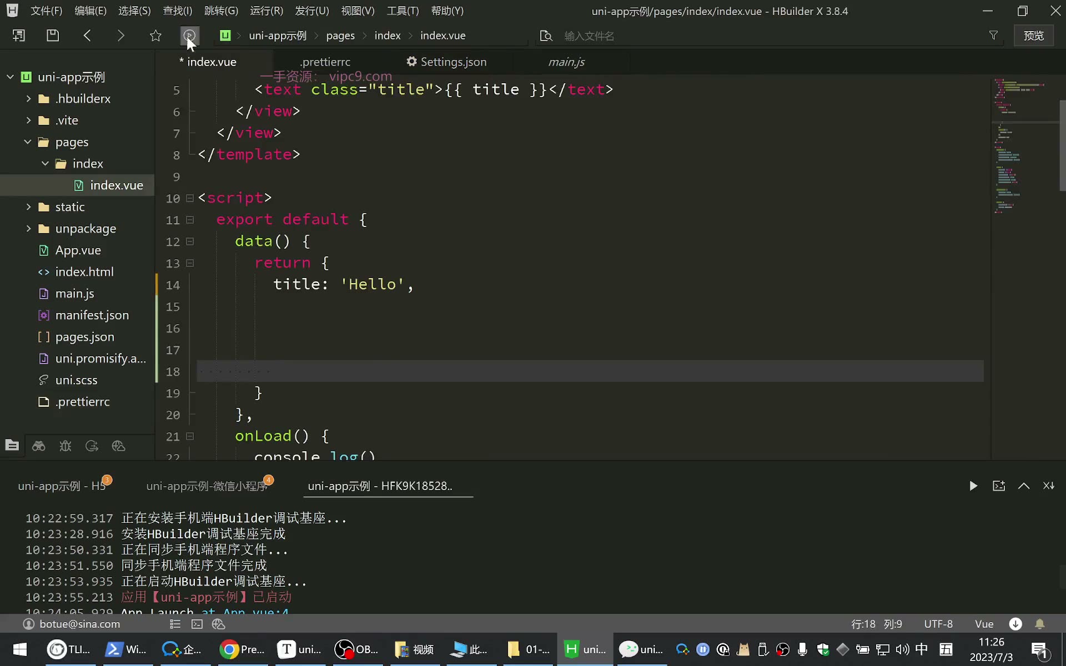
Task: Open the 文件(F) menu
Action: 46,11
